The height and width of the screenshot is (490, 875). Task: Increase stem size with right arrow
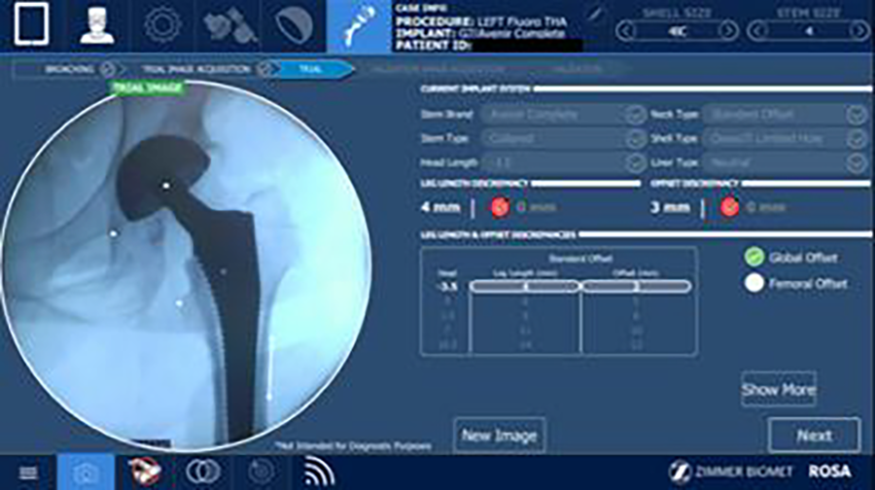point(857,31)
